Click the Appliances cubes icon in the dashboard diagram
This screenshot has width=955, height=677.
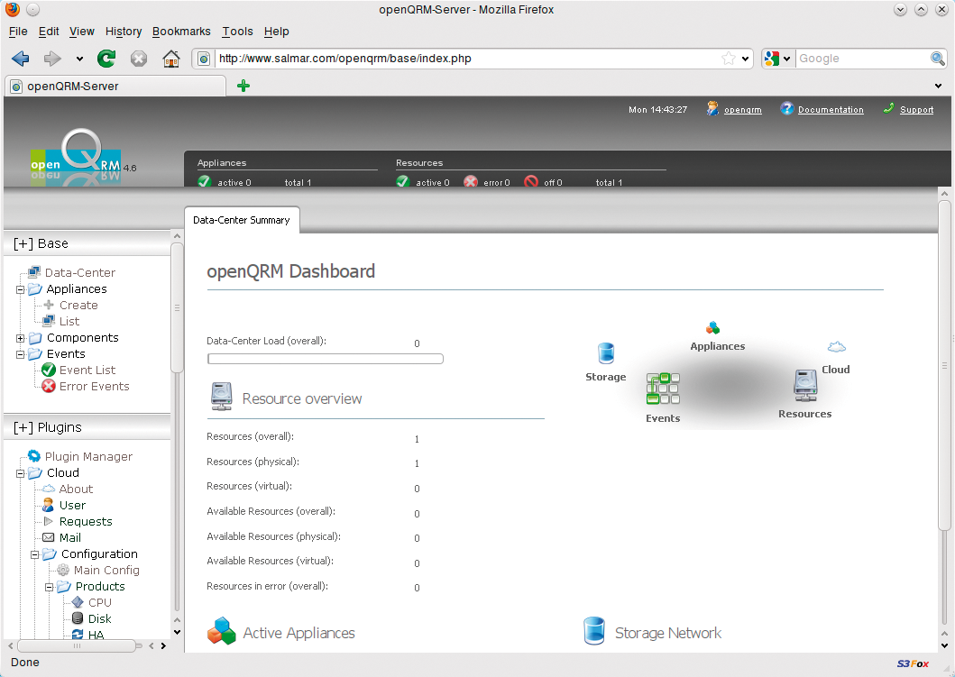712,328
